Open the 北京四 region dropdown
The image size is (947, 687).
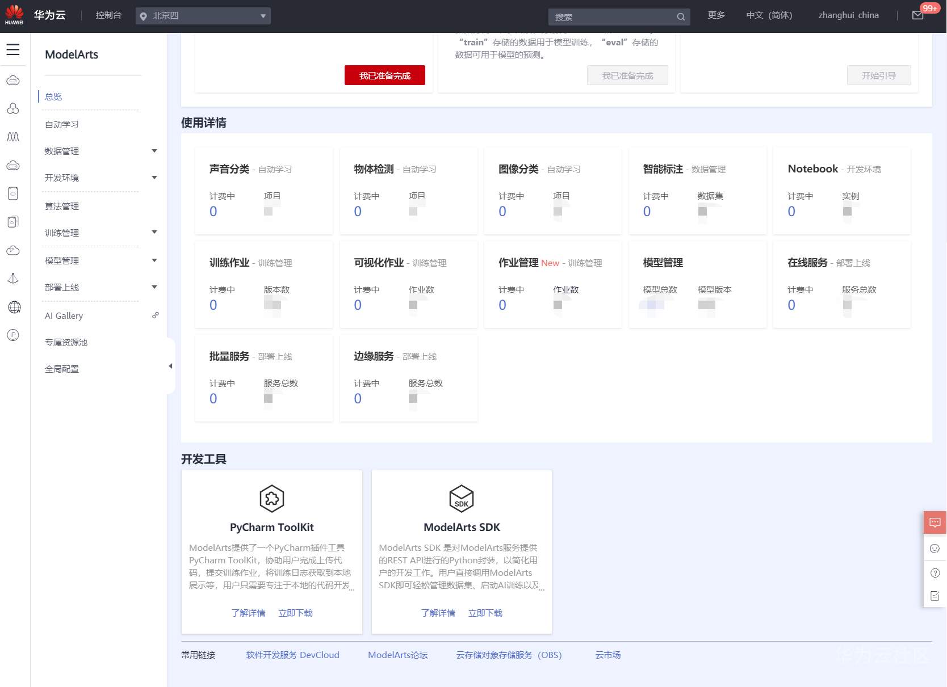coord(203,16)
